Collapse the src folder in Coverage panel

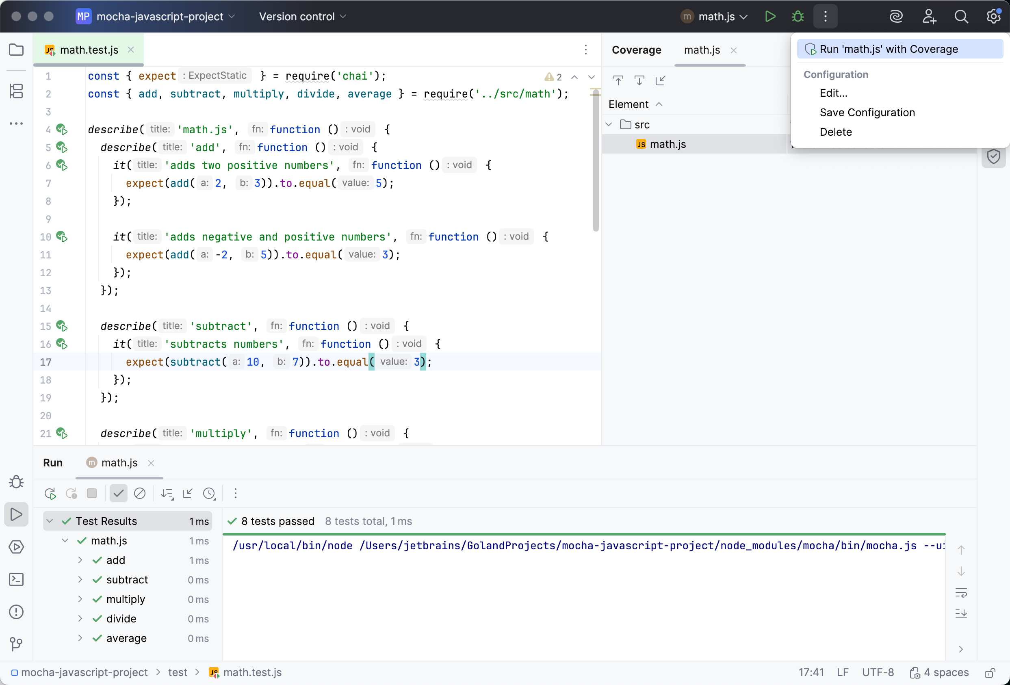click(609, 124)
